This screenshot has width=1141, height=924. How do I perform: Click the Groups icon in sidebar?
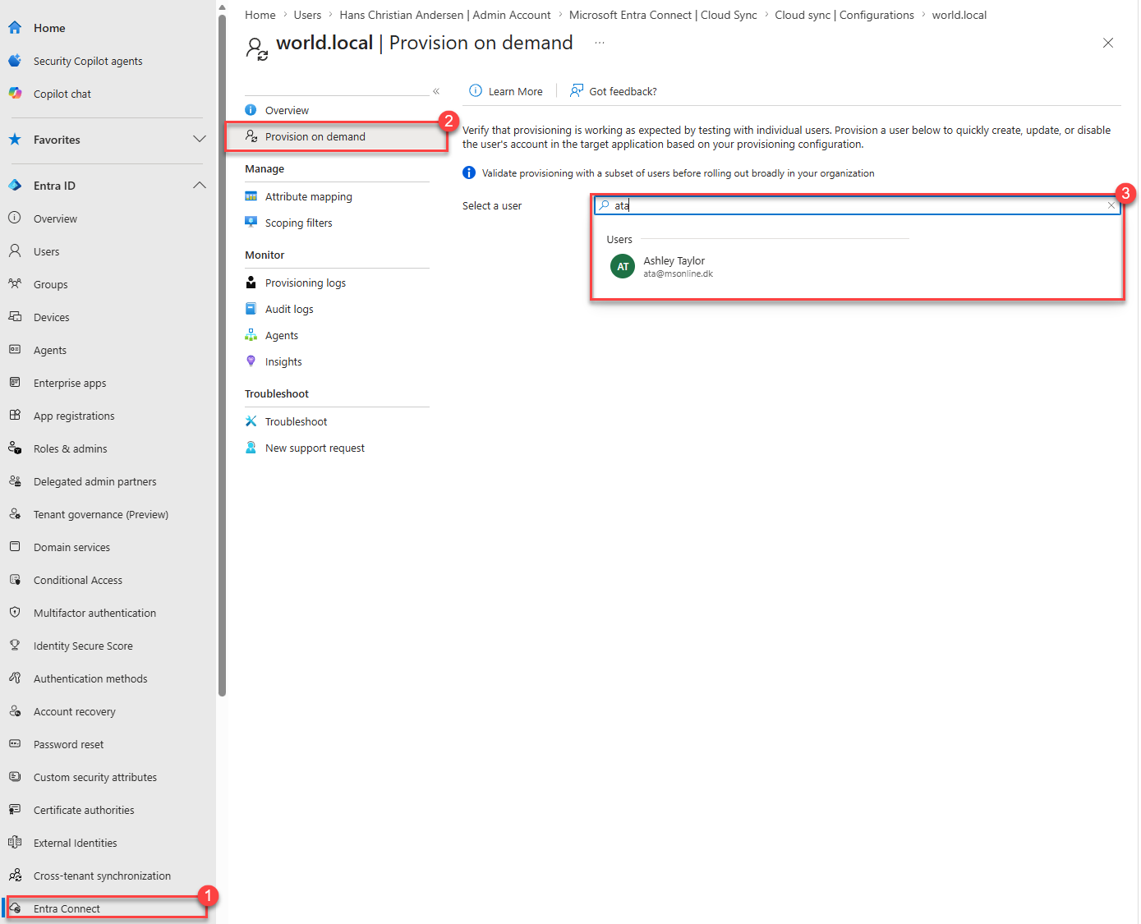point(15,284)
